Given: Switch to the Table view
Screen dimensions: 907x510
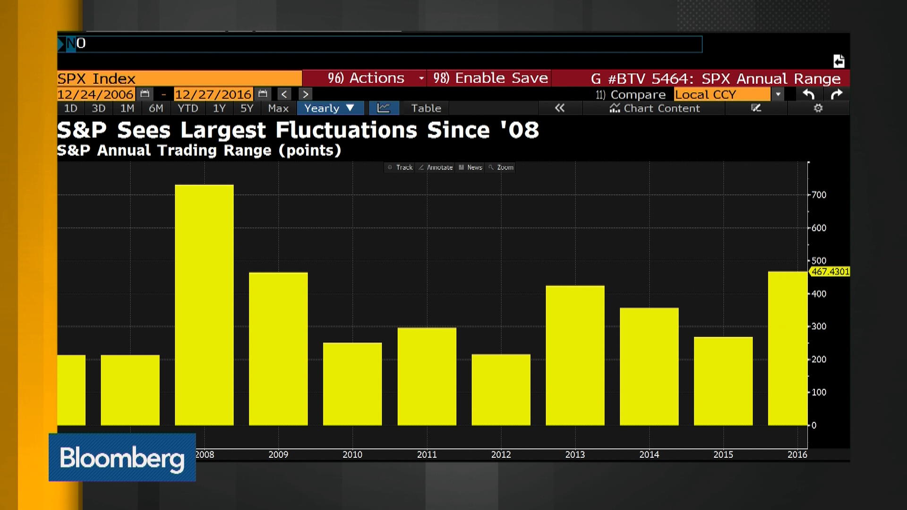Looking at the screenshot, I should coord(424,108).
